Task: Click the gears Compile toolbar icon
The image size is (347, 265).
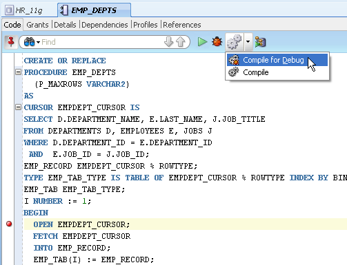Action: coord(235,42)
